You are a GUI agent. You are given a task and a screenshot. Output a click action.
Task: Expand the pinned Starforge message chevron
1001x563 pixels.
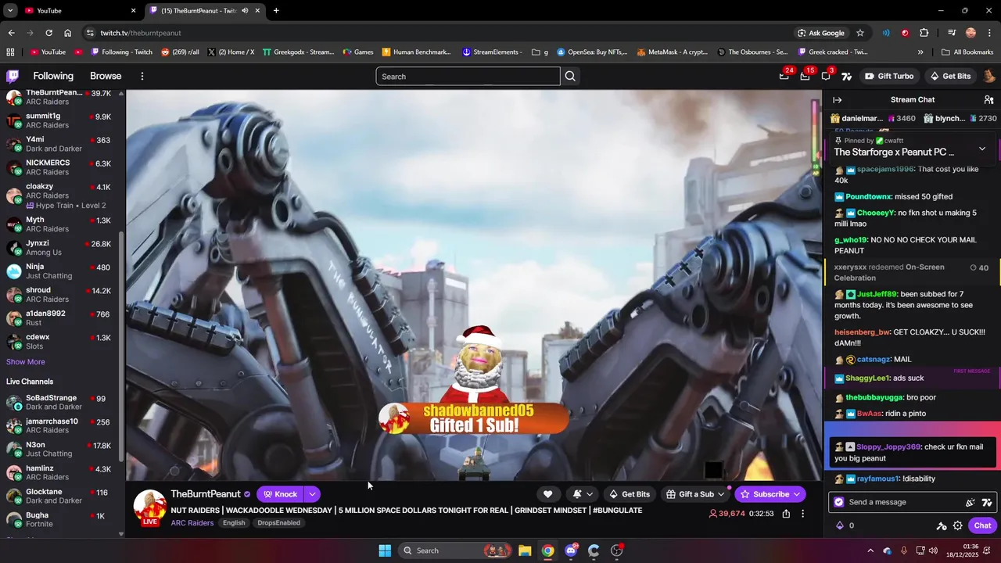coord(982,149)
